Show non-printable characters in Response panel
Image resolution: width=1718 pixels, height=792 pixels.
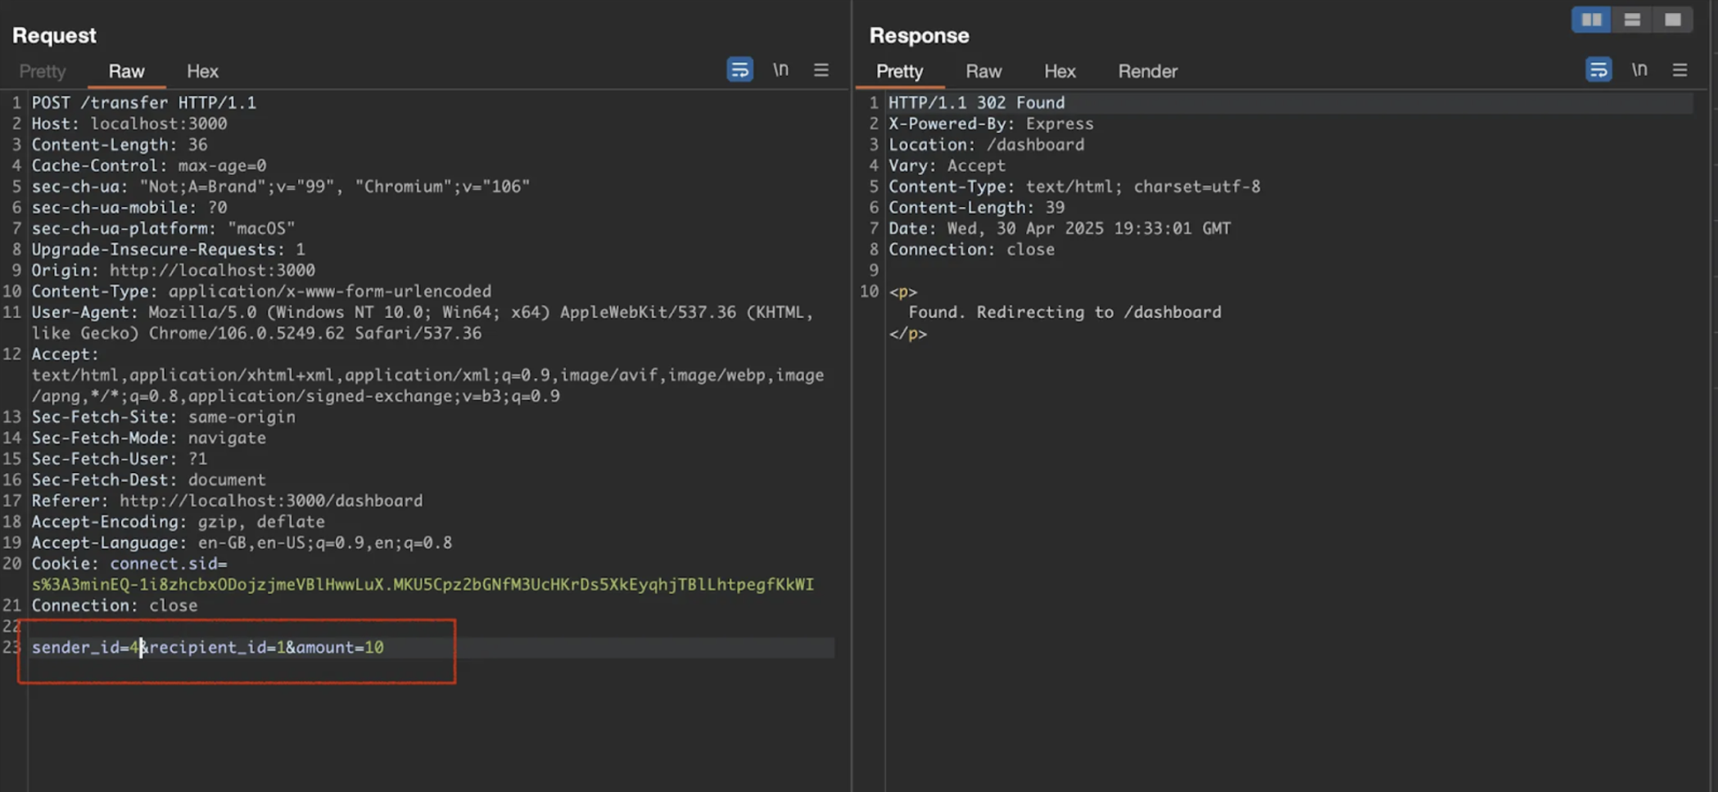[1639, 70]
